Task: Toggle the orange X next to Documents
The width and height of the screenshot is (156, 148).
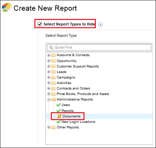Action: pos(59,116)
